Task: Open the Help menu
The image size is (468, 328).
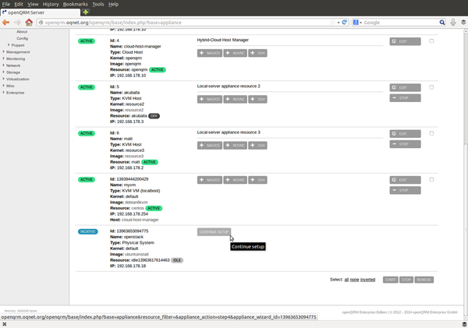Action: click(x=113, y=4)
